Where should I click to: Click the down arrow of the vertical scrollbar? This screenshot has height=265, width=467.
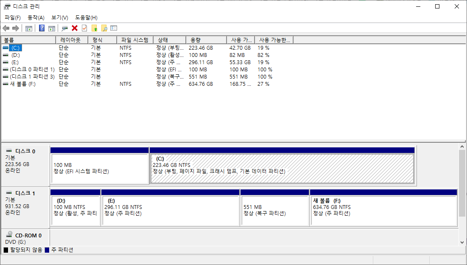coord(462,242)
